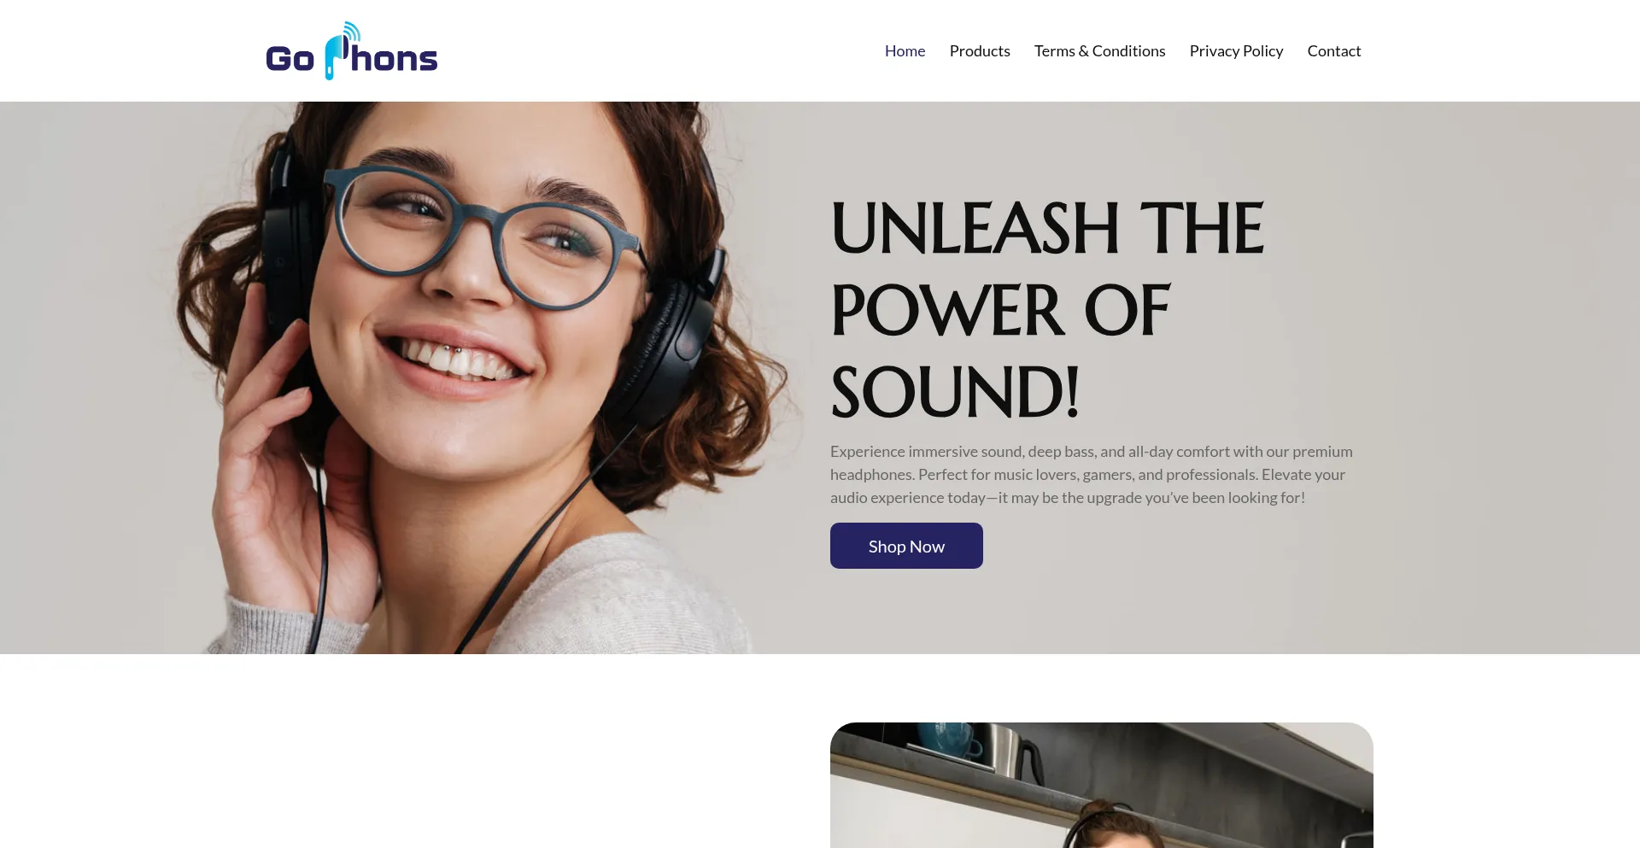Click the headphone icon in the GoPhons logo
The width and height of the screenshot is (1640, 848).
click(343, 50)
